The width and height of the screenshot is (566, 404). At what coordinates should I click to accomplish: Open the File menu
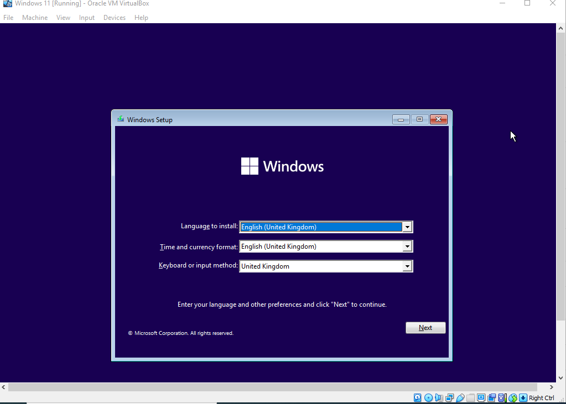[8, 17]
